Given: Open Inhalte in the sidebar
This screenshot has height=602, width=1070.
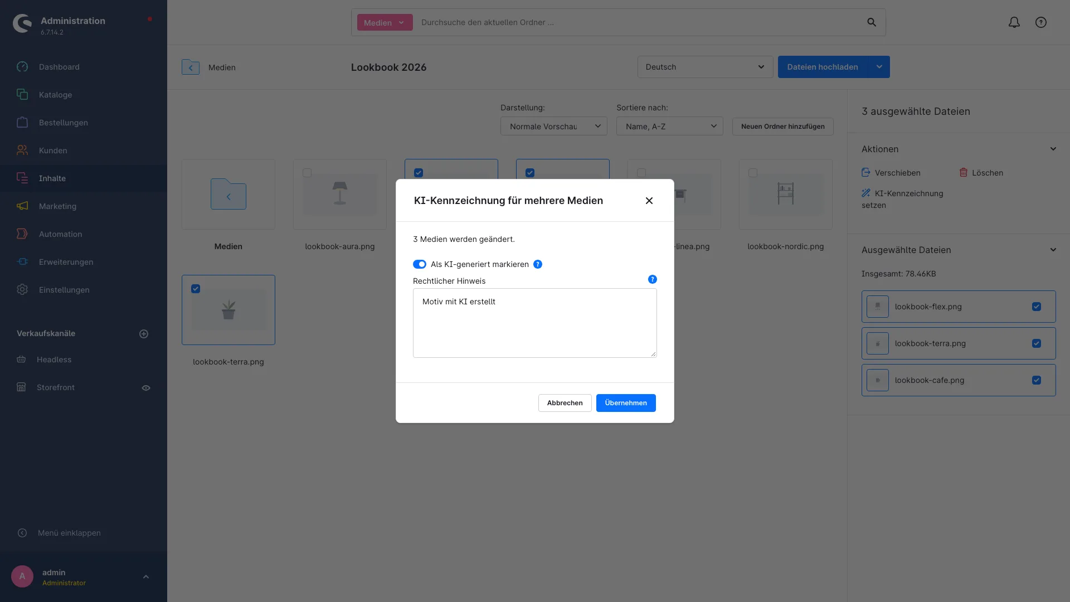Looking at the screenshot, I should click(x=84, y=178).
